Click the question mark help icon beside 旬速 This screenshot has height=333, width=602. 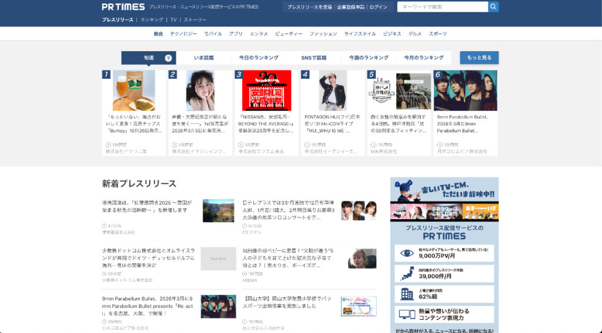coord(168,58)
